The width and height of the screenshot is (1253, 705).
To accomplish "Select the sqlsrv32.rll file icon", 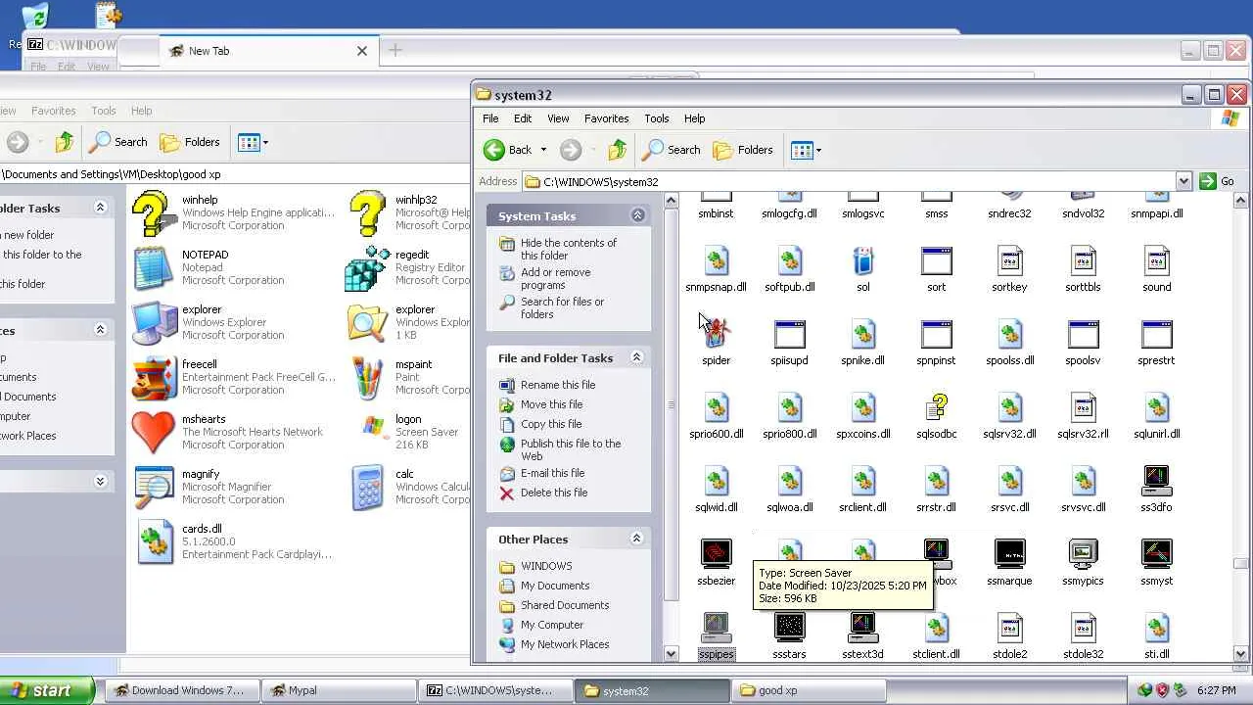I will [1083, 407].
